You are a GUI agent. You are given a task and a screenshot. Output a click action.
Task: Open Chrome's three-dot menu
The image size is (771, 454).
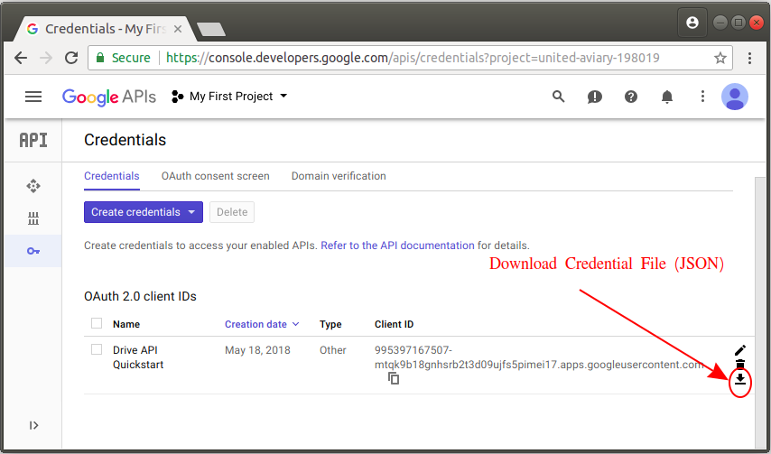(749, 58)
